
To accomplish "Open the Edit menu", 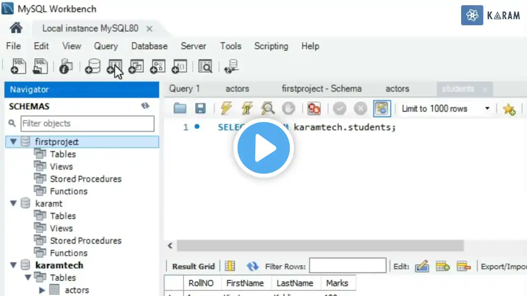I will pyautogui.click(x=41, y=46).
